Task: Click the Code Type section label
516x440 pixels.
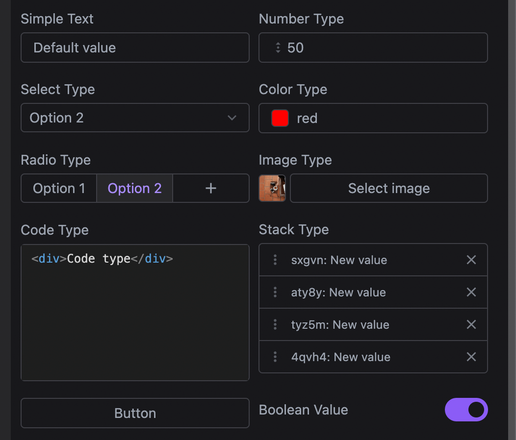Action: (x=54, y=230)
